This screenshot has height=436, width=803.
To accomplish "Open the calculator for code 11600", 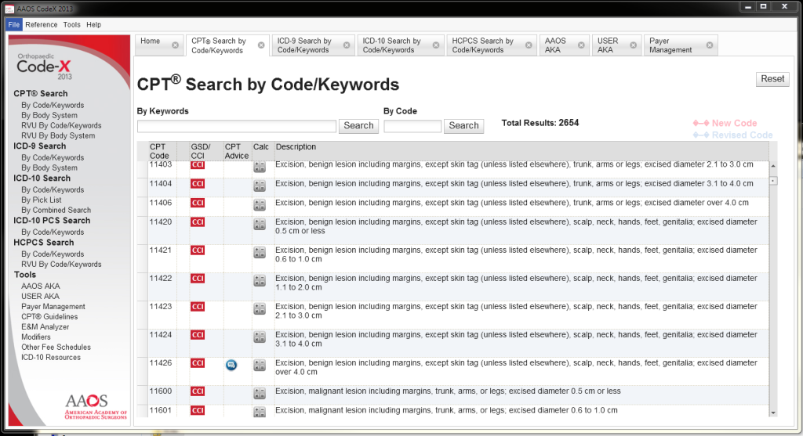I will coord(260,394).
